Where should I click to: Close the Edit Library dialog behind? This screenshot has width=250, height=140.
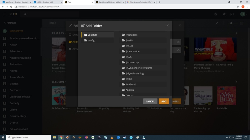coord(180,25)
